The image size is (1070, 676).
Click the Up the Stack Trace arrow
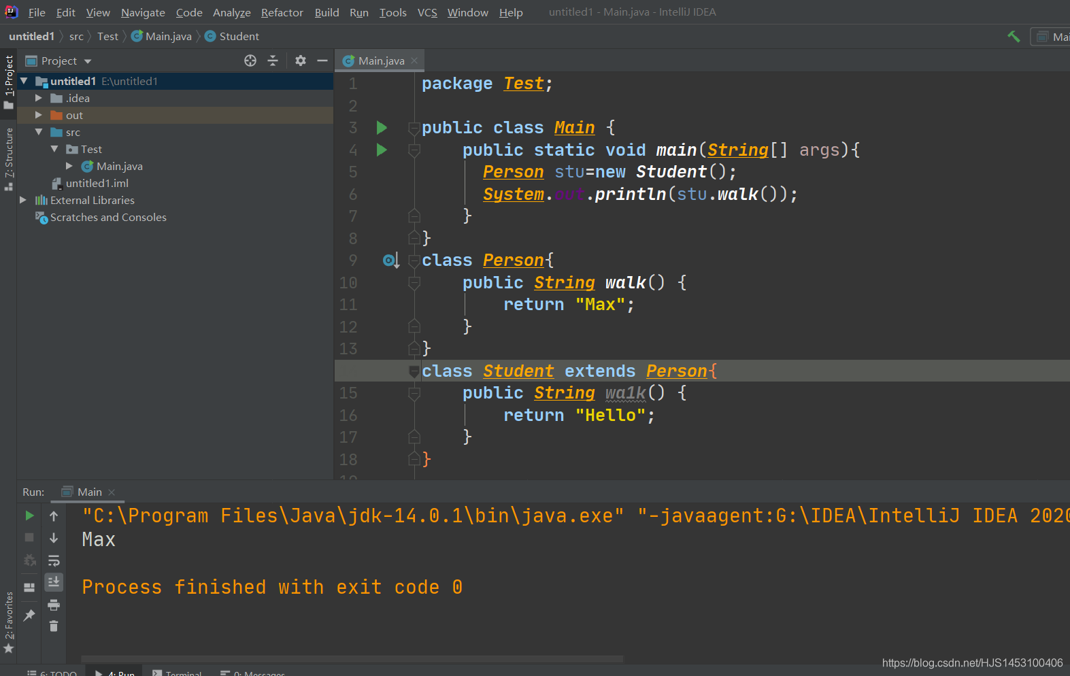click(x=54, y=516)
